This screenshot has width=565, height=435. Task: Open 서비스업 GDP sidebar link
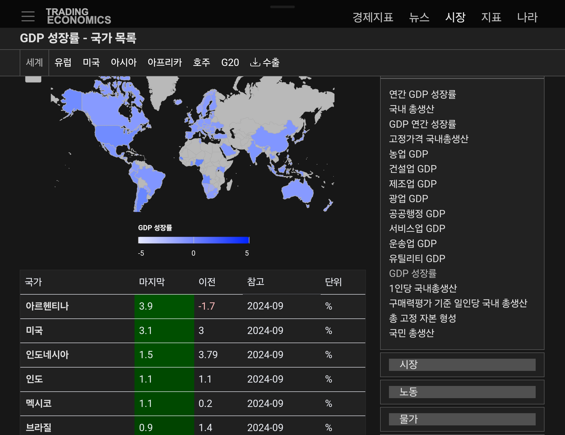tap(417, 229)
